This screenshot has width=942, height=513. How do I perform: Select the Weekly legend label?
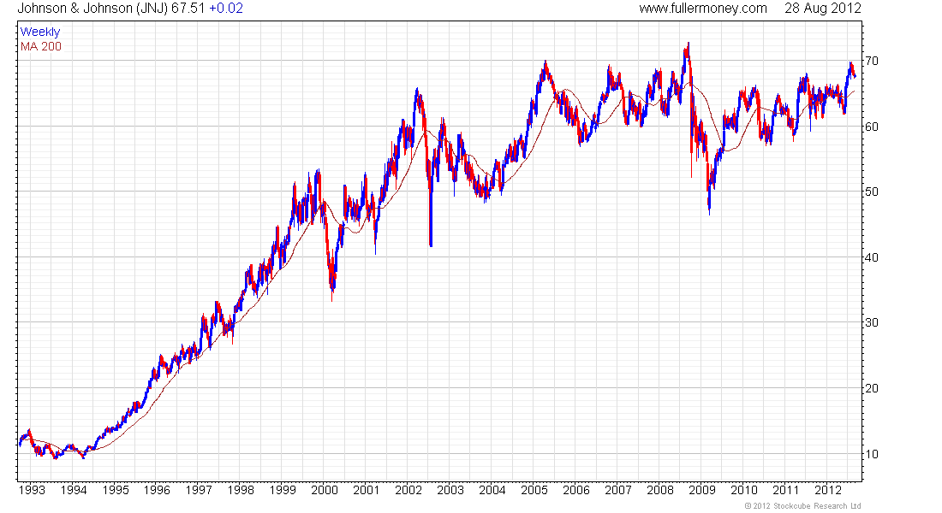(40, 32)
